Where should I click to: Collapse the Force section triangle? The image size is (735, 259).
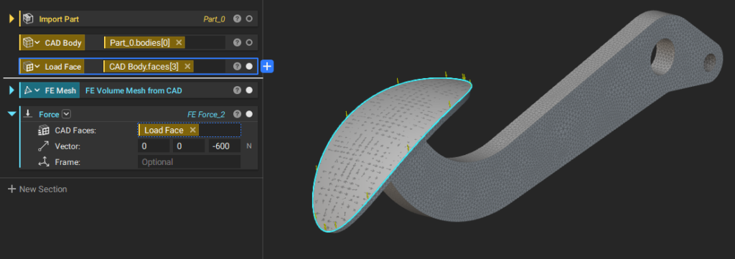click(12, 114)
